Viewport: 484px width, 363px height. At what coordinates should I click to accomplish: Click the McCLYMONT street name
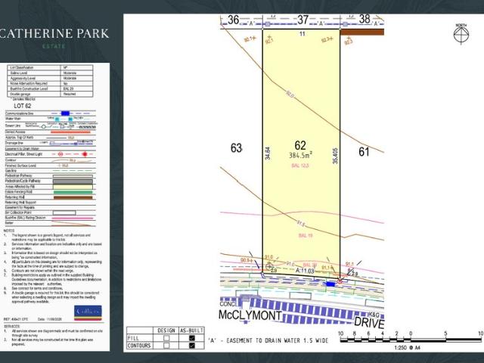(250, 315)
